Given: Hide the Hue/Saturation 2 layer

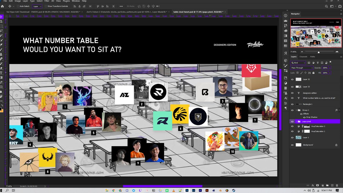Looking at the screenshot, I should tap(292, 126).
